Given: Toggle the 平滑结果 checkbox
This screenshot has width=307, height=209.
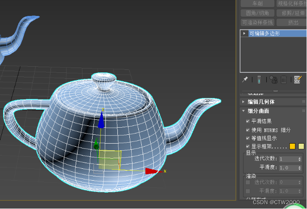Looking at the screenshot, I should point(248,121).
